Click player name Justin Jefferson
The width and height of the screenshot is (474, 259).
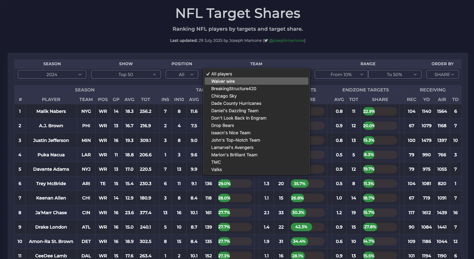point(51,140)
